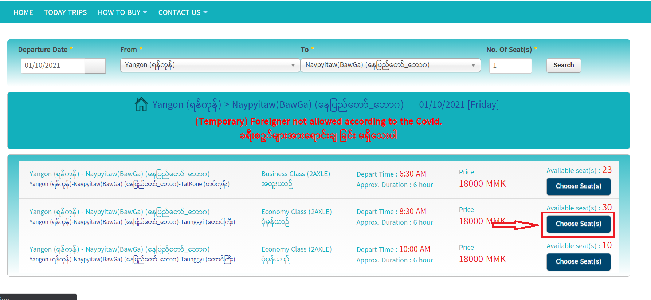Choose seats for the 6:30 AM trip
This screenshot has width=651, height=300.
(x=578, y=186)
